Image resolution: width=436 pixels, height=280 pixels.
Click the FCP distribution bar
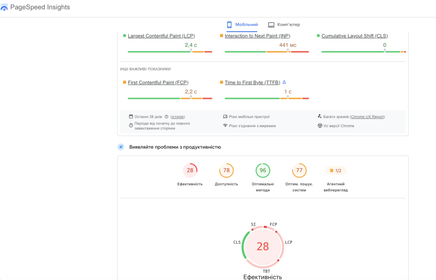(170, 98)
